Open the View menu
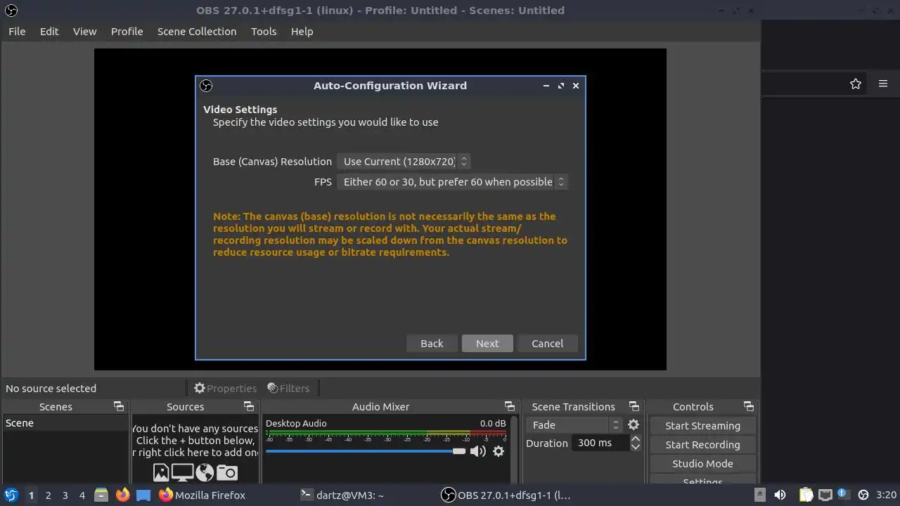The image size is (900, 506). tap(85, 32)
